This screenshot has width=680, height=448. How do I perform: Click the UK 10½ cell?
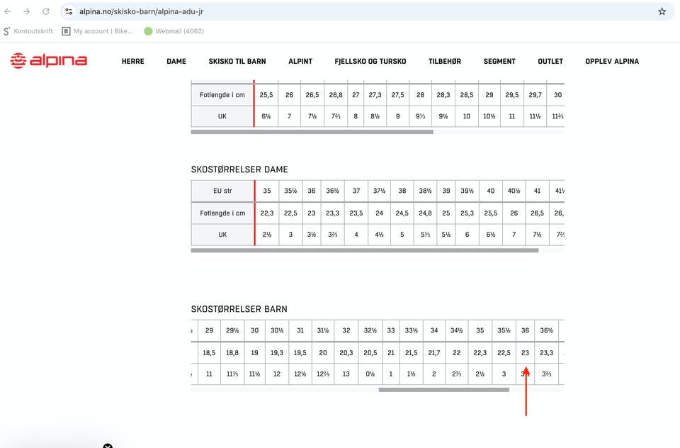pyautogui.click(x=489, y=116)
